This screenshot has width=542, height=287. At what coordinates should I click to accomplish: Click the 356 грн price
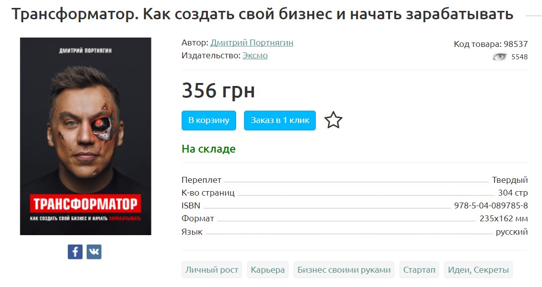pyautogui.click(x=218, y=91)
